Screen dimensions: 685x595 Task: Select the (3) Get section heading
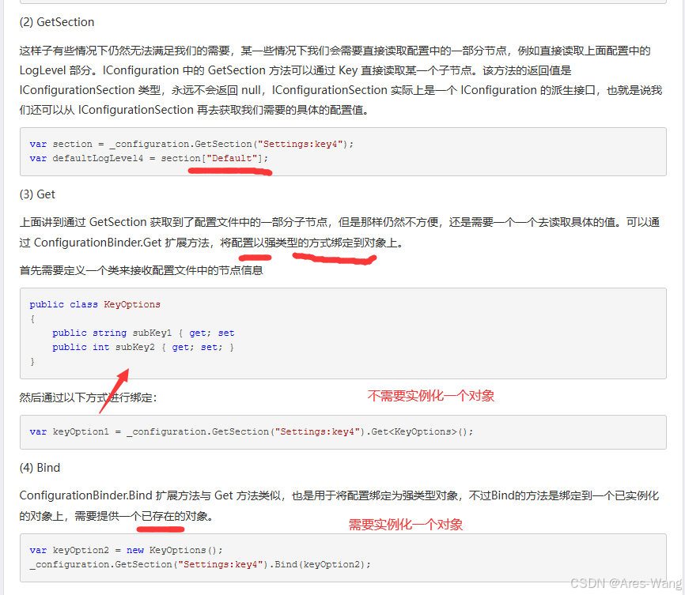40,194
